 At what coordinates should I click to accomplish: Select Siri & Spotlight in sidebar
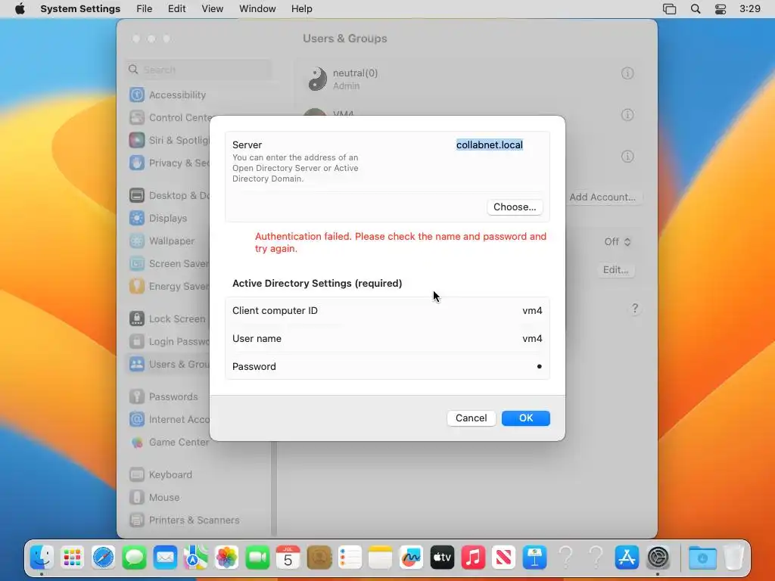pos(169,140)
